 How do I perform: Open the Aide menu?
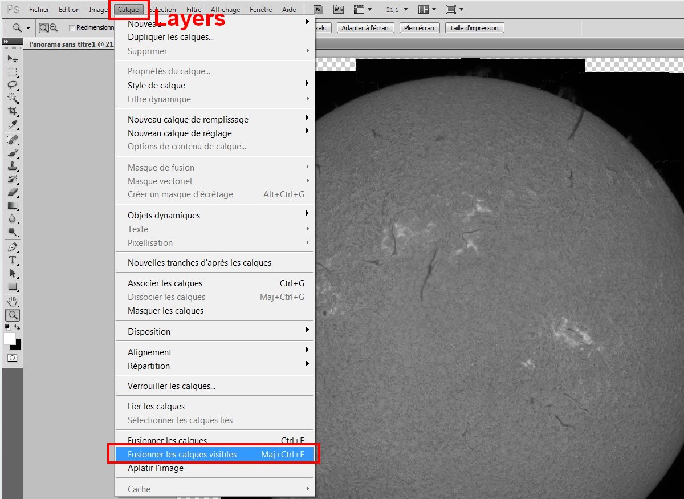(x=289, y=10)
